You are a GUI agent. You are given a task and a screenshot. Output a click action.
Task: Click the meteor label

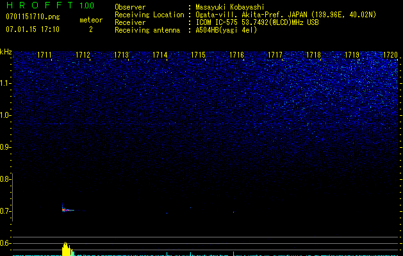click(91, 20)
